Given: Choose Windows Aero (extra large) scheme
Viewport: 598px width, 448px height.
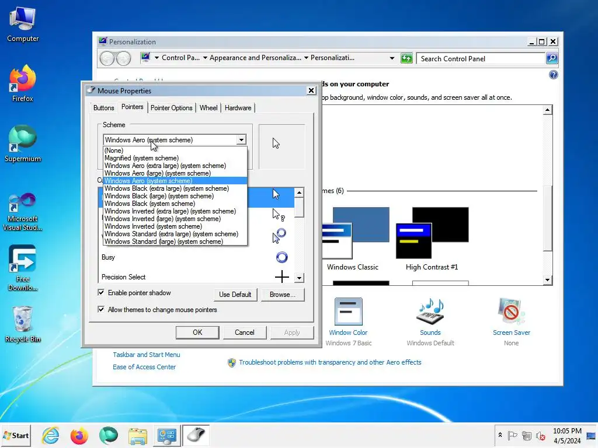Looking at the screenshot, I should (175, 166).
